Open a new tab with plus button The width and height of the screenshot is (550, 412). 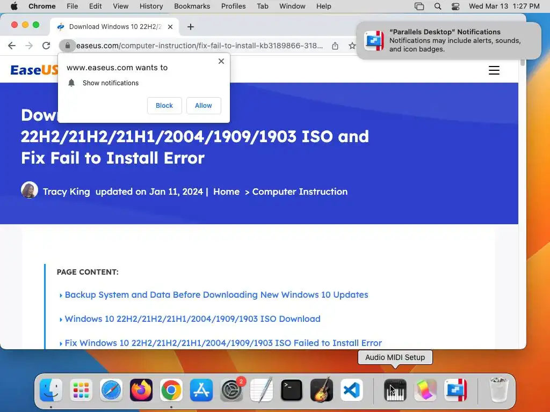pos(191,27)
